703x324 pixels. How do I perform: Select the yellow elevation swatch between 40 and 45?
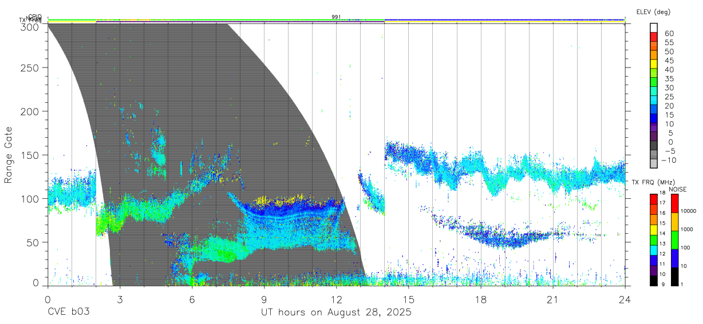pos(654,65)
